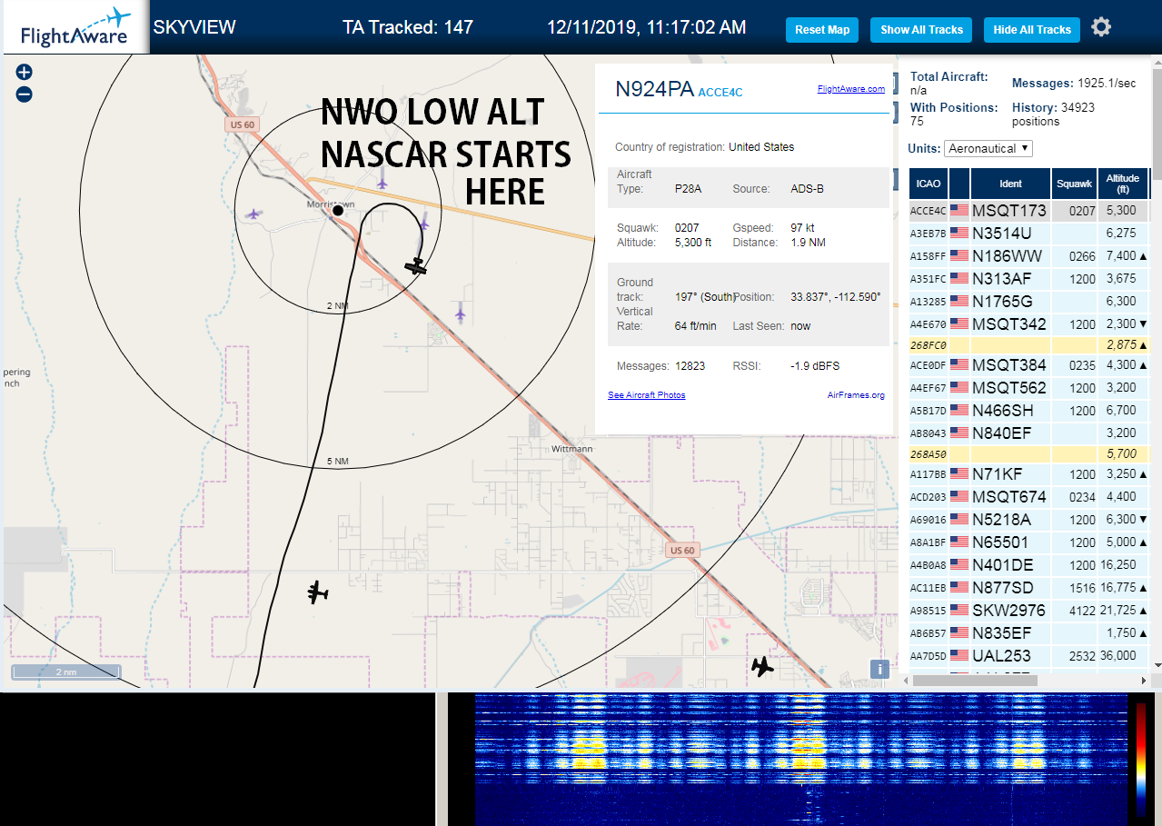
Task: Click the waterfall spectrum color scale bar
Action: click(x=1141, y=760)
